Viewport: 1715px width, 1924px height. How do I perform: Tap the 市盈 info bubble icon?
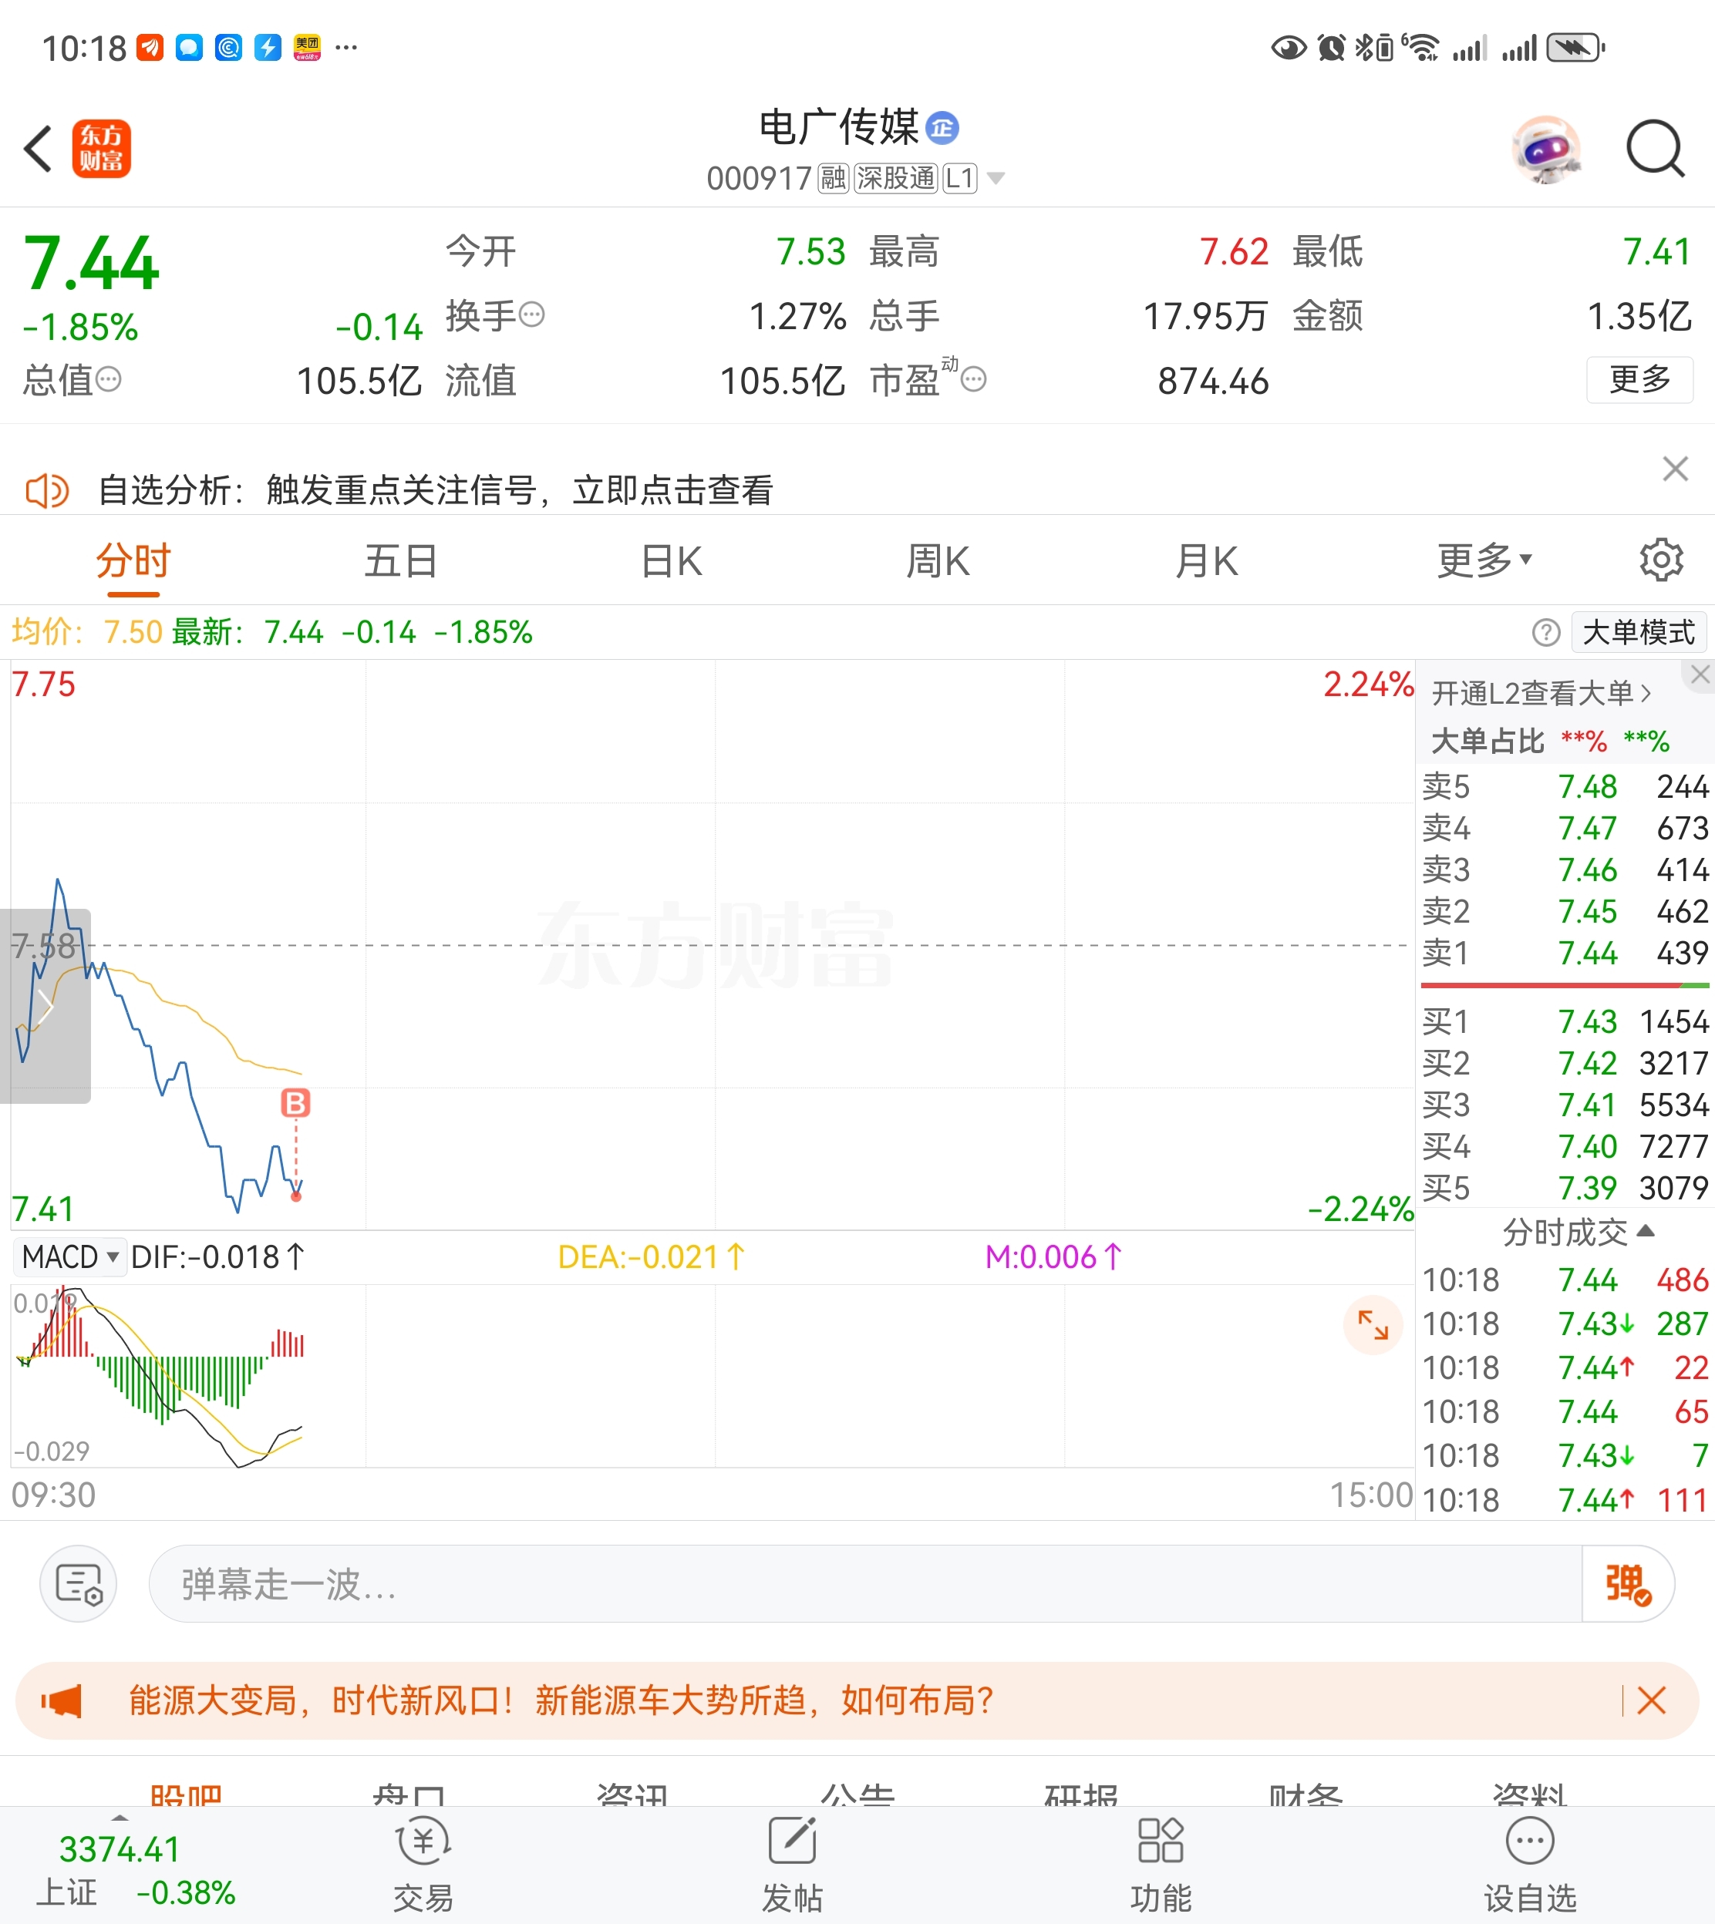click(973, 379)
